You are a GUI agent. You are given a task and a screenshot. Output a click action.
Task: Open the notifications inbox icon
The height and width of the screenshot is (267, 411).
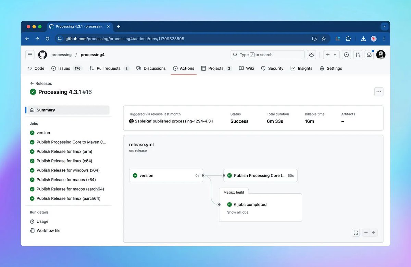[x=369, y=55]
